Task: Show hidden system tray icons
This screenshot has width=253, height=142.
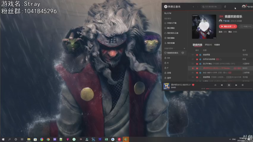Action: coord(230,139)
